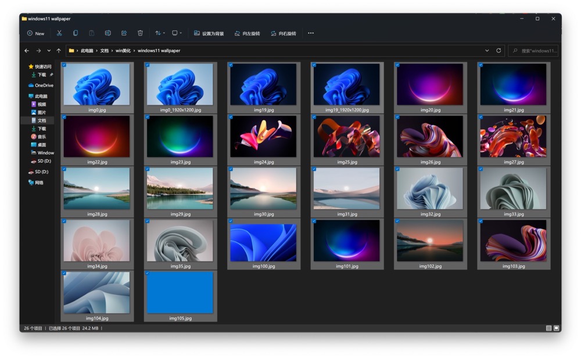Click the Share icon in toolbar
This screenshot has width=581, height=358.
pos(124,33)
